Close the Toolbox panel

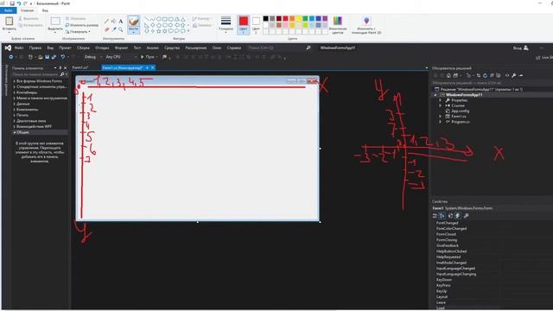(66, 67)
